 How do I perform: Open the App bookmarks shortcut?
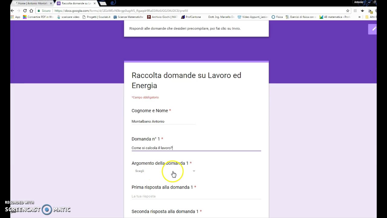coord(15,17)
